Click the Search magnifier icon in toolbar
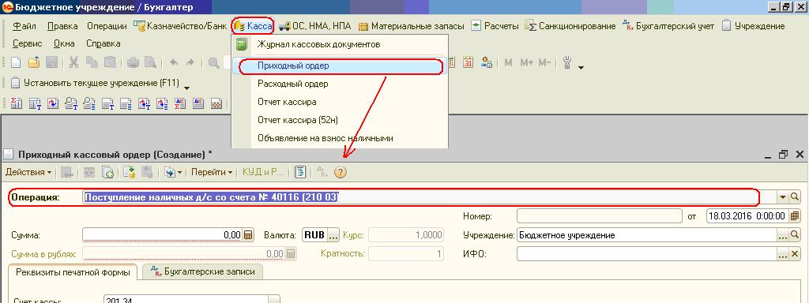The image size is (809, 303). coord(213,63)
